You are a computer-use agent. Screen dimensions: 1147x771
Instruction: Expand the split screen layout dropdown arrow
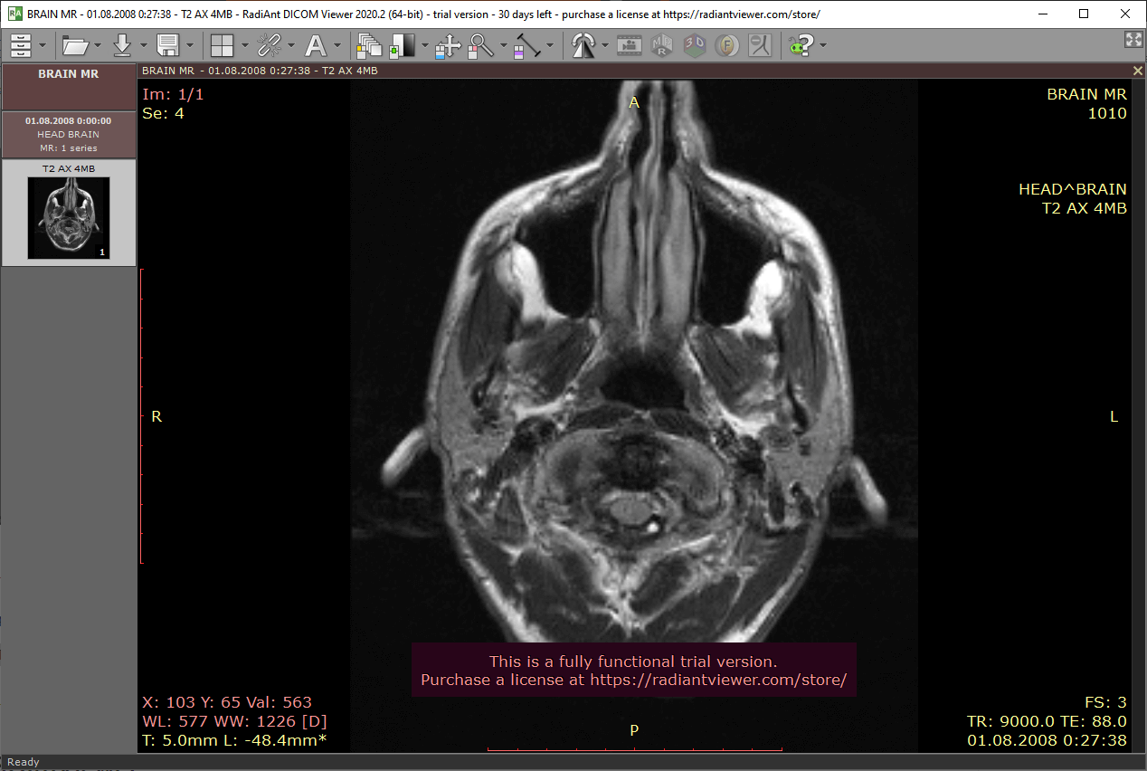coord(245,45)
